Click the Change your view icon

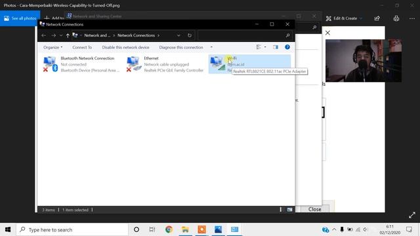pyautogui.click(x=258, y=47)
